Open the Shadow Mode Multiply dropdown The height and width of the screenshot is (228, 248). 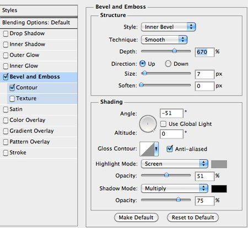(175, 188)
